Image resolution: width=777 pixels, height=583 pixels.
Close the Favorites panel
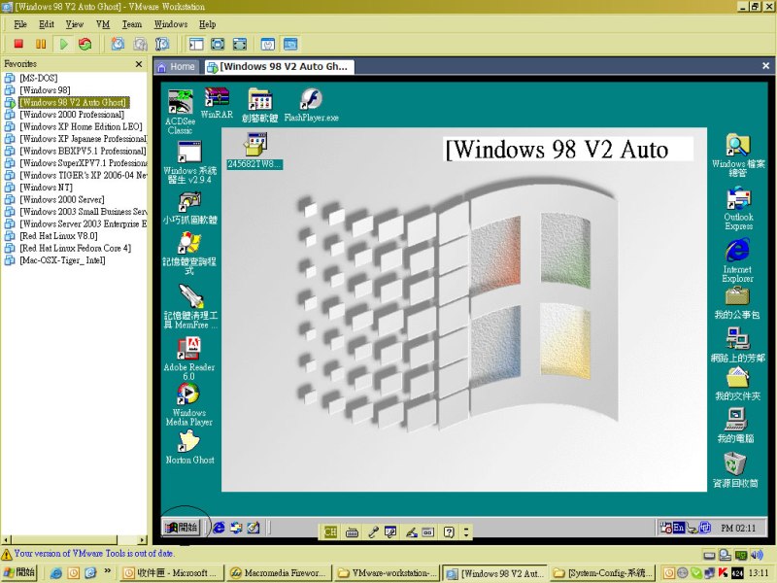coord(139,64)
